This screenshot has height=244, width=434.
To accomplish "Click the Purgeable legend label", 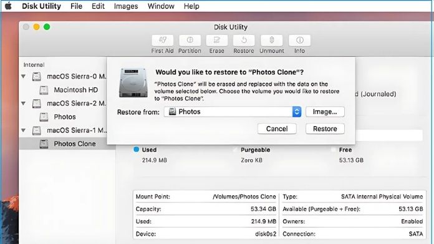I will [255, 150].
